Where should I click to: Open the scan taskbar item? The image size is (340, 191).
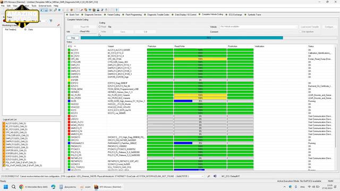point(86,187)
